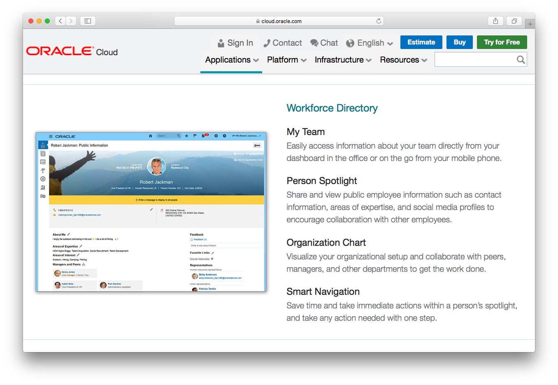Click the Sign In person icon
The height and width of the screenshot is (385, 558).
tap(221, 43)
